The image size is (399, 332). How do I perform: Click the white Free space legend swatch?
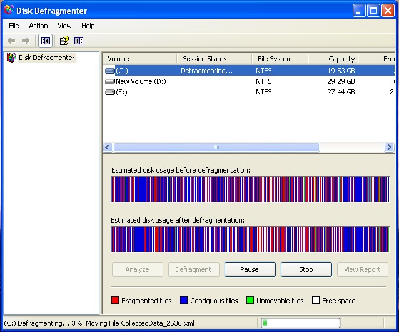pos(316,300)
